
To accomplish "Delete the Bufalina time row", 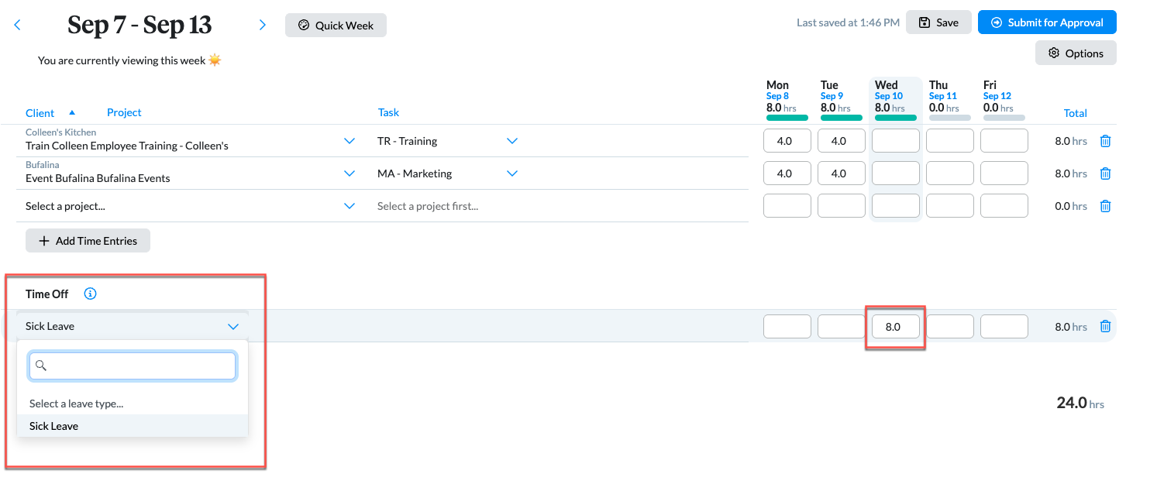I will [x=1106, y=173].
